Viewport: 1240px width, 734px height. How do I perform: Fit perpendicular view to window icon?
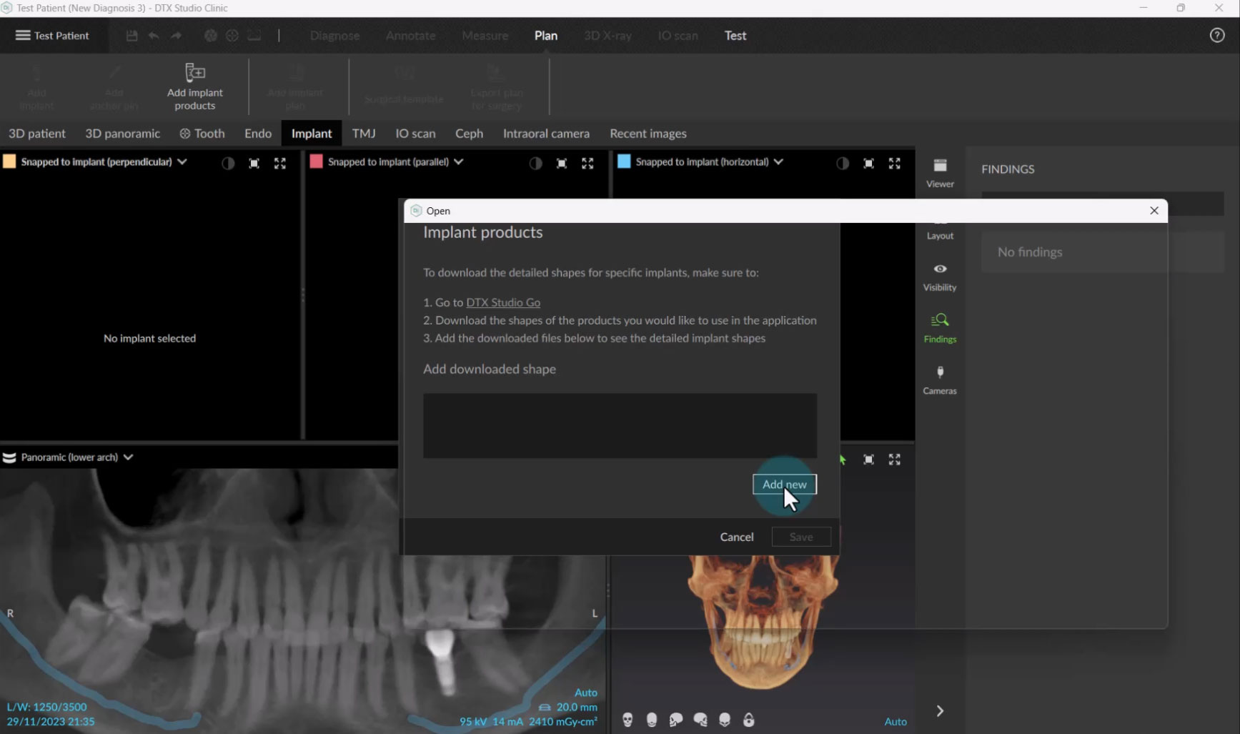254,163
